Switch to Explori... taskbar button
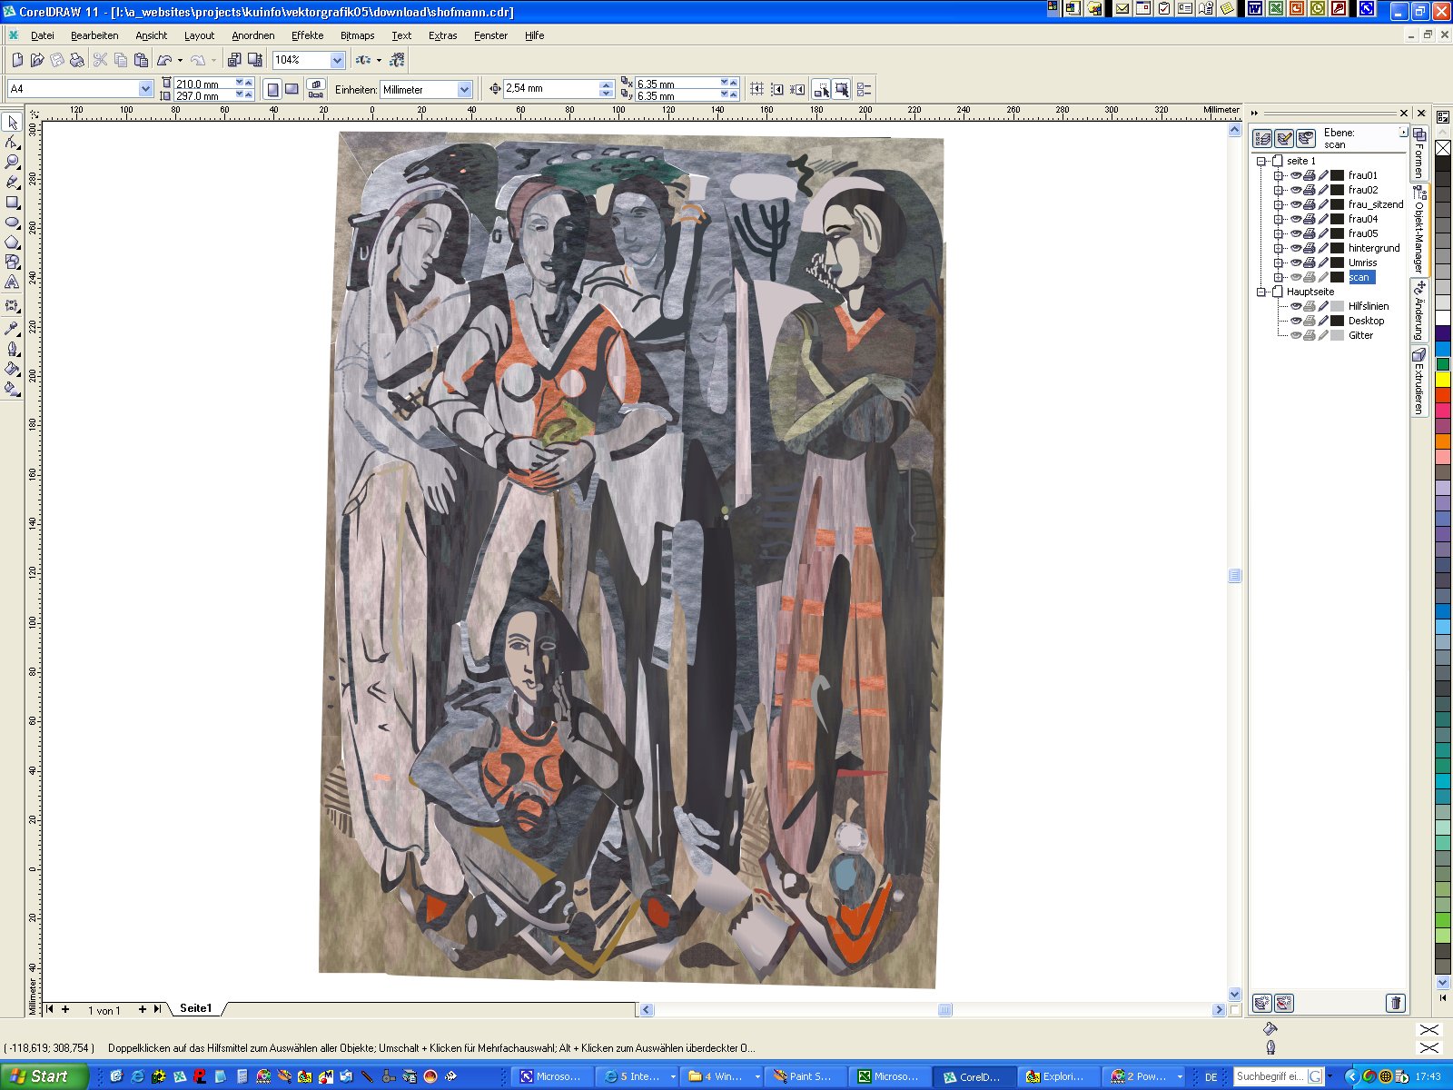 point(1055,1076)
